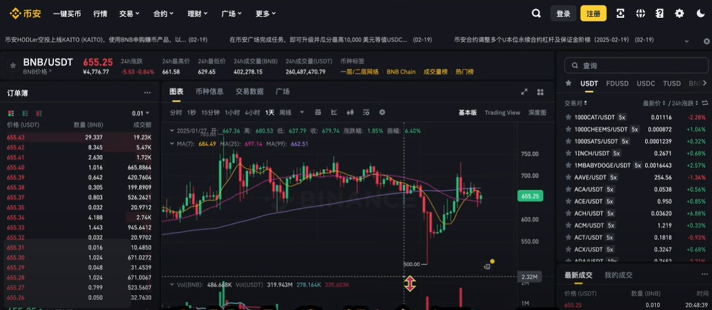Viewport: 712px width, 310px height.
Task: Click the Binance logo in the header
Action: coord(25,14)
